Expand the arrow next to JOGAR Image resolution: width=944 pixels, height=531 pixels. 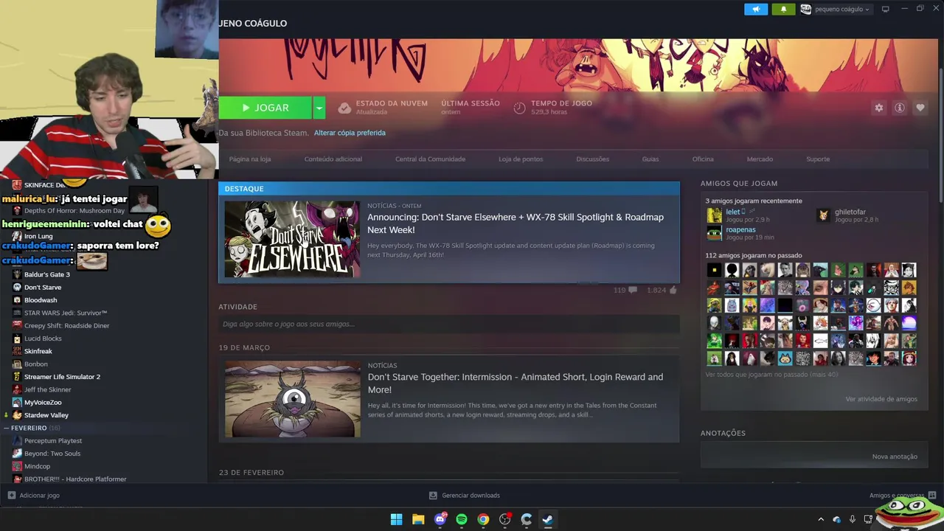(x=319, y=108)
